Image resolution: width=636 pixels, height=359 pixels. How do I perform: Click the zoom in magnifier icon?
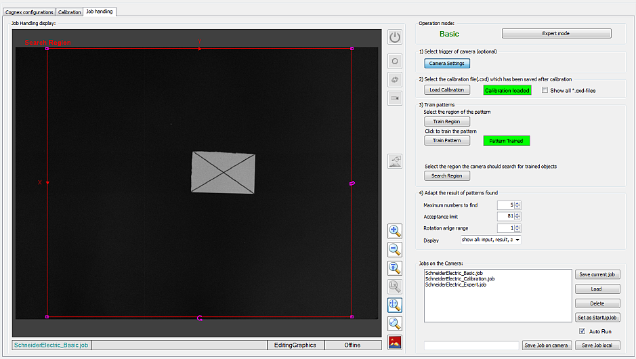coord(395,230)
